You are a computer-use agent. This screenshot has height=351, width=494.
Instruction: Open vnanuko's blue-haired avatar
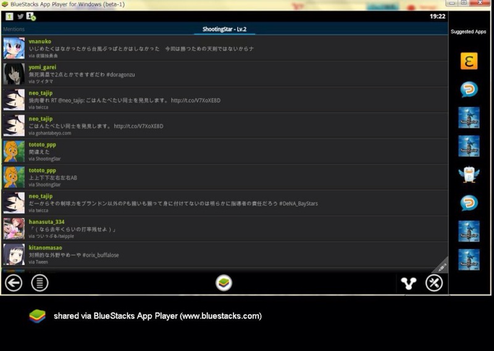[x=14, y=48]
